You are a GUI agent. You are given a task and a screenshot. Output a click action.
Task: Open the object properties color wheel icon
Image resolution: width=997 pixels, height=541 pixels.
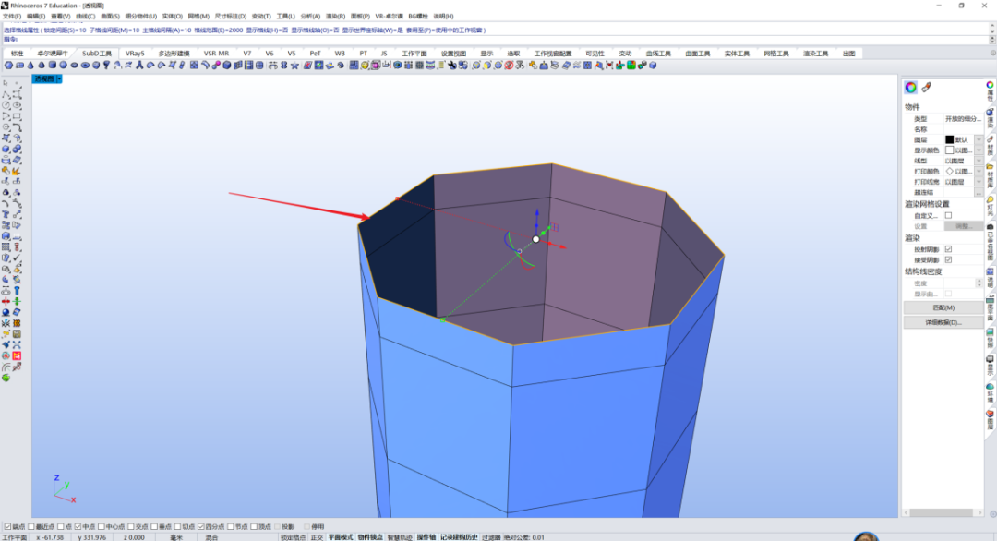pyautogui.click(x=910, y=87)
